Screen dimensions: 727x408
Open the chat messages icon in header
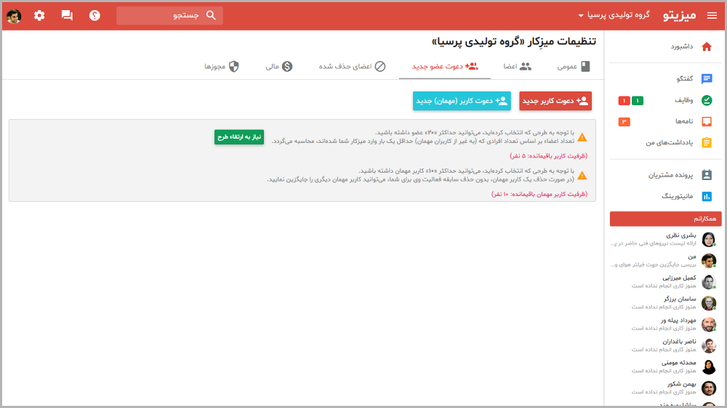[67, 15]
